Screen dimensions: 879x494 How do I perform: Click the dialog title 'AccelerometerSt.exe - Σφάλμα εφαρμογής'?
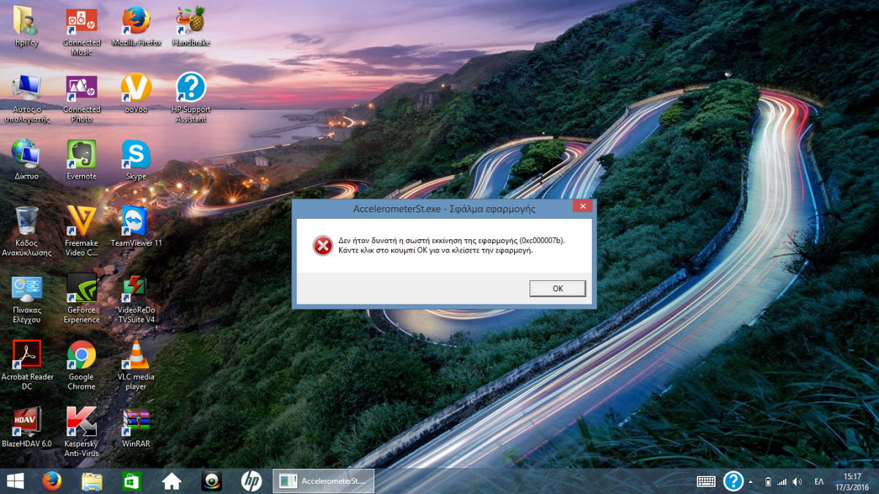tap(444, 209)
